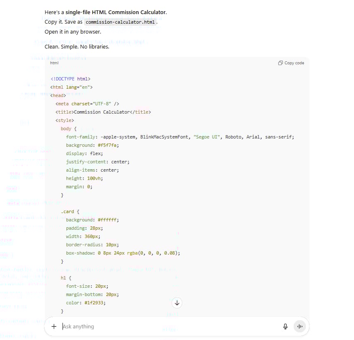Click the "html" language label on code block
This screenshot has height=340, width=354.
54,63
